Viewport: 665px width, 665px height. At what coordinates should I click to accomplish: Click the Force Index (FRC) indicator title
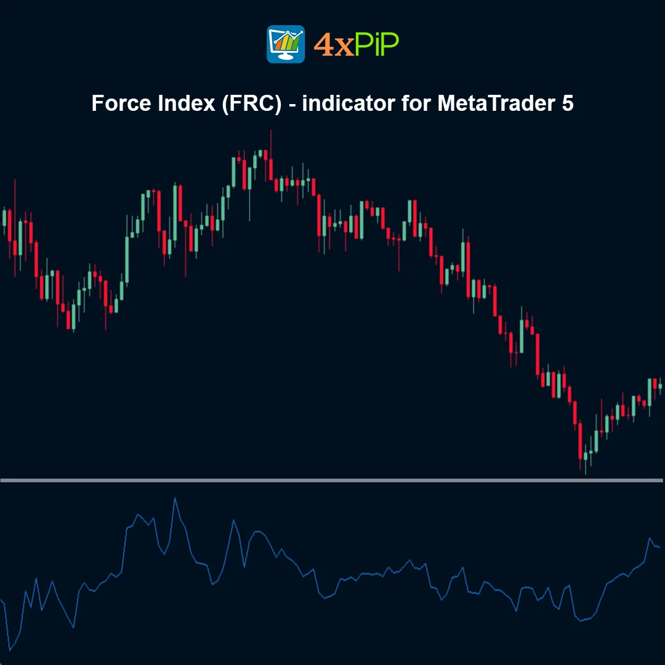(x=332, y=103)
